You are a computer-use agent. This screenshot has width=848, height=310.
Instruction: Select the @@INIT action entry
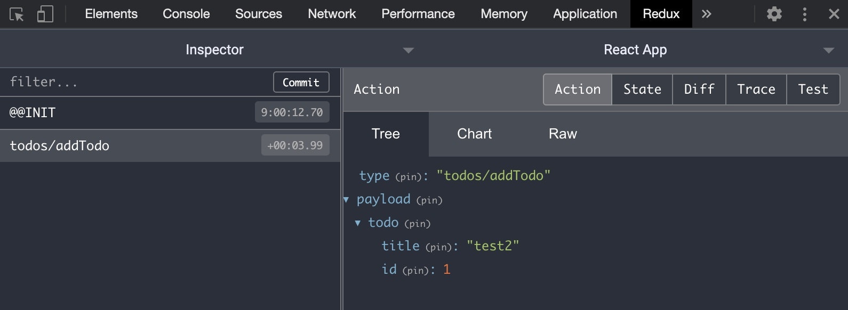(x=170, y=113)
